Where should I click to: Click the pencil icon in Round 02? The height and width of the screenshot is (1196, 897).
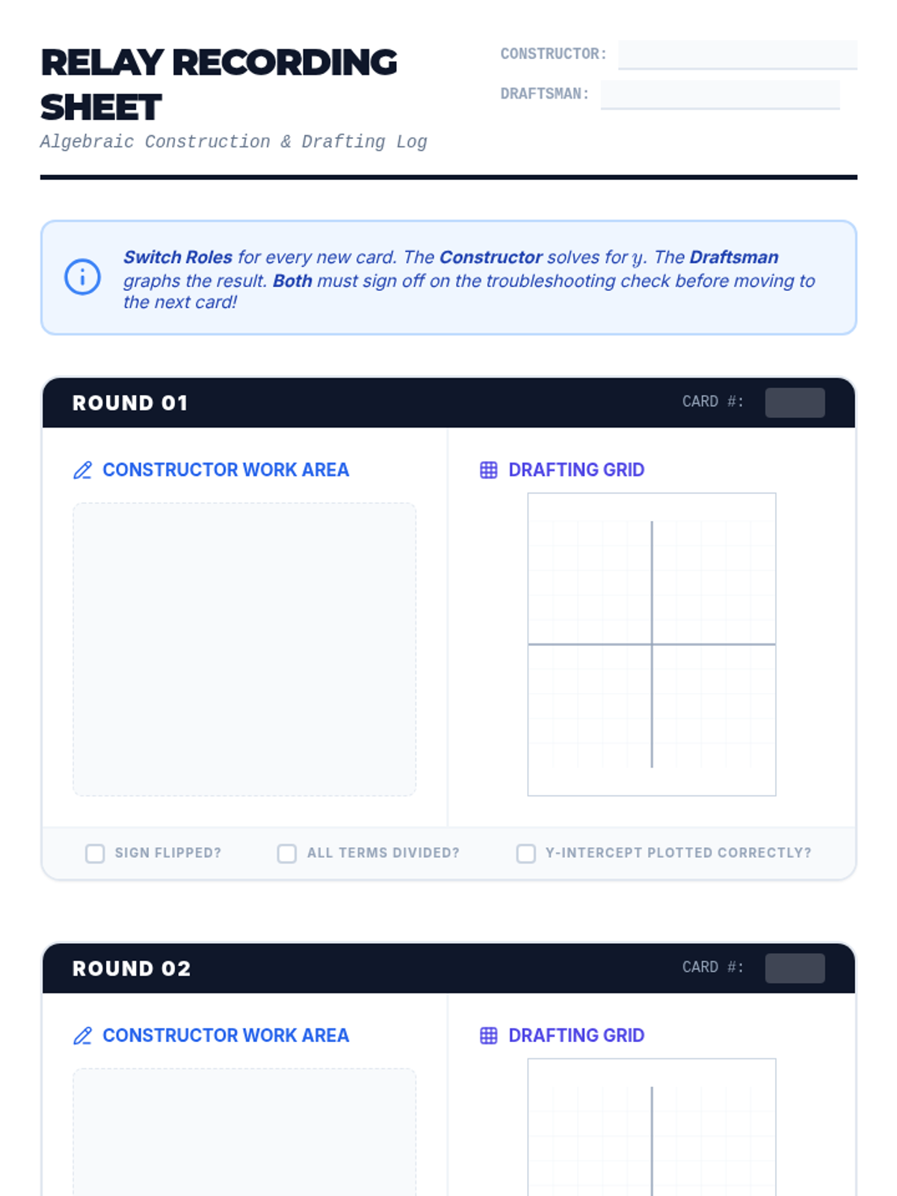click(x=82, y=1035)
